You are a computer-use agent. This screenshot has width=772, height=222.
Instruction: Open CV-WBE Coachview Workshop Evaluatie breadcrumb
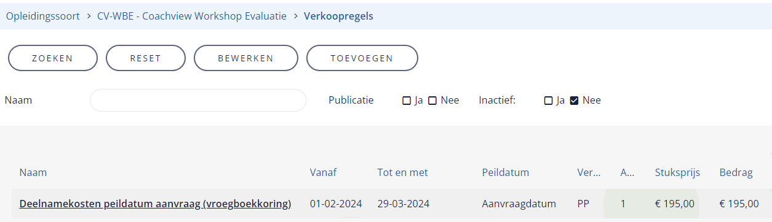coord(192,17)
